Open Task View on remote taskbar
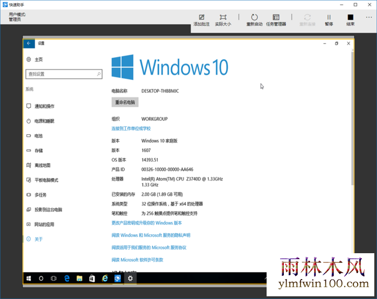The height and width of the screenshot is (299, 377). (54, 279)
